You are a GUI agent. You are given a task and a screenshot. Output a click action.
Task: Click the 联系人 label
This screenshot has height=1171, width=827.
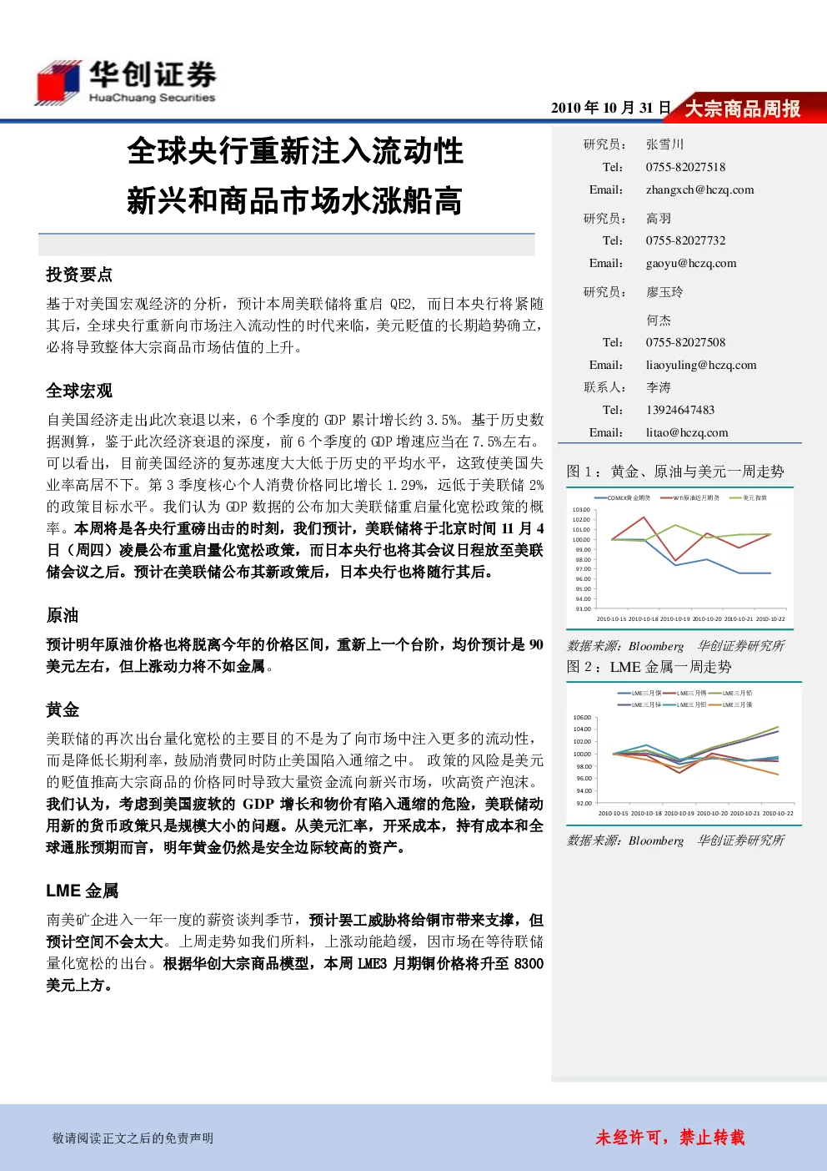604,387
